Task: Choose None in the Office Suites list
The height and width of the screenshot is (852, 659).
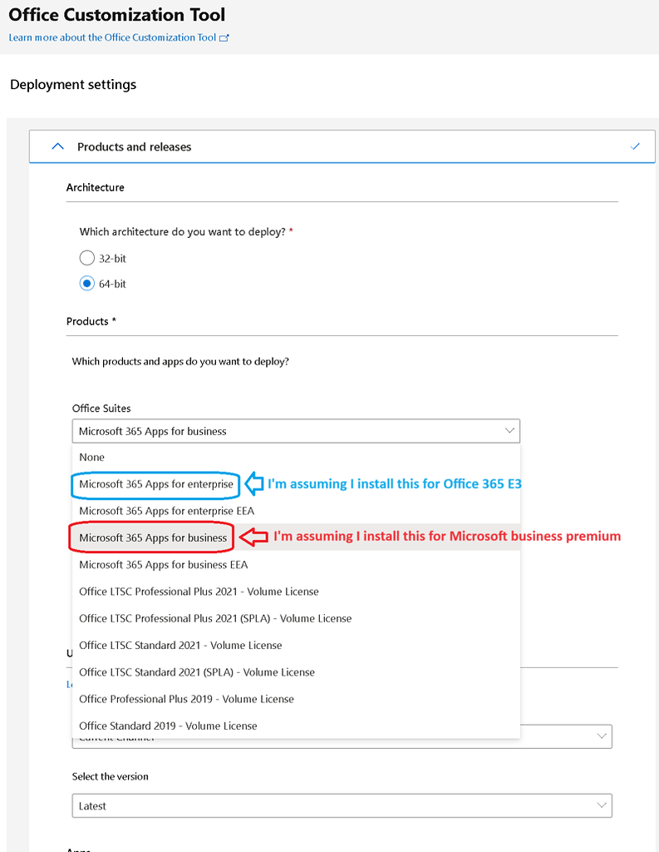Action: (x=91, y=457)
